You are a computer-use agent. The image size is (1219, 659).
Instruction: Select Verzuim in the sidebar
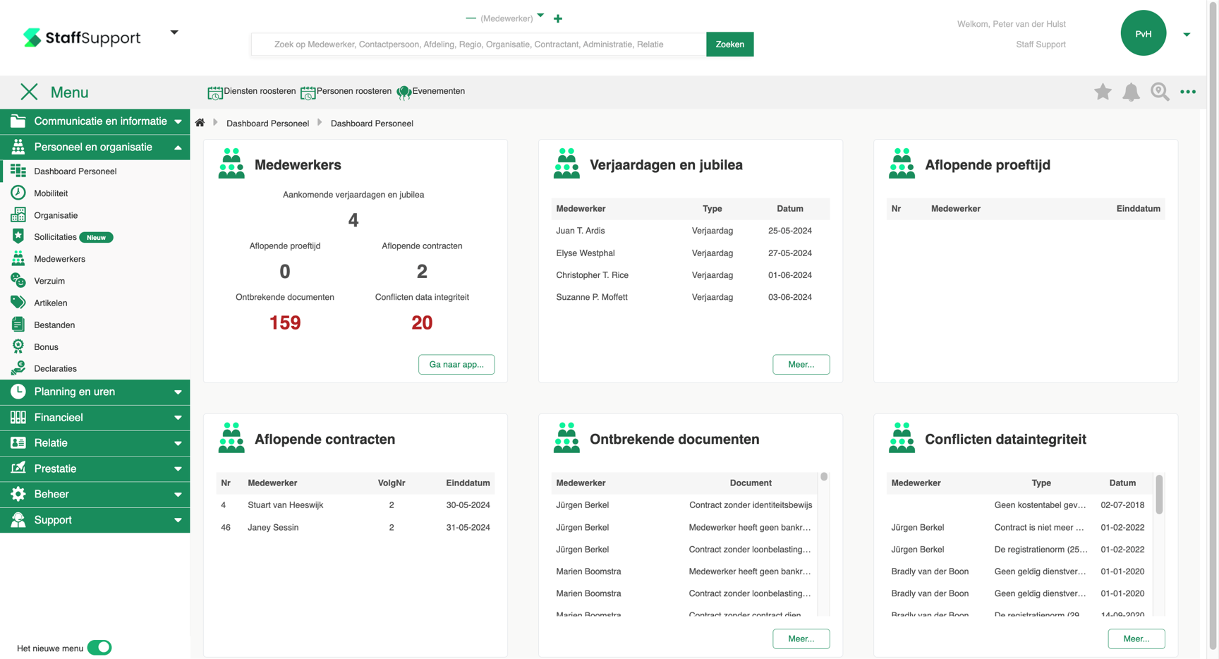[49, 281]
